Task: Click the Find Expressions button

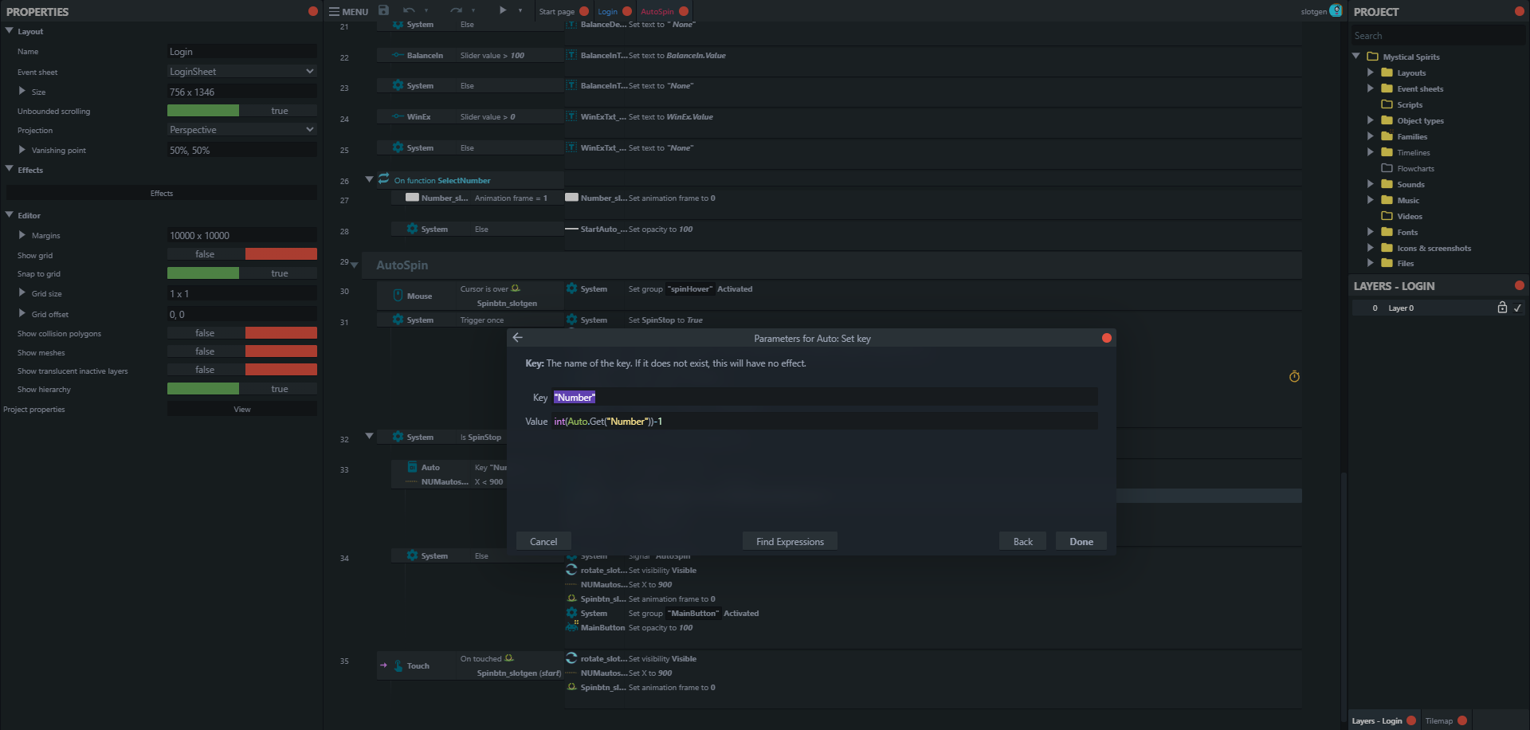Action: click(790, 541)
